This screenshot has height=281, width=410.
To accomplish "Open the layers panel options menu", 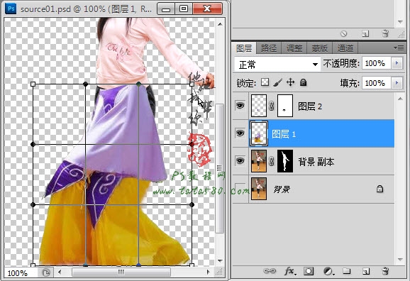I will coord(399,48).
